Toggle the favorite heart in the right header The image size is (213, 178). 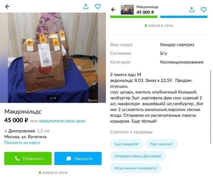[x=204, y=10]
